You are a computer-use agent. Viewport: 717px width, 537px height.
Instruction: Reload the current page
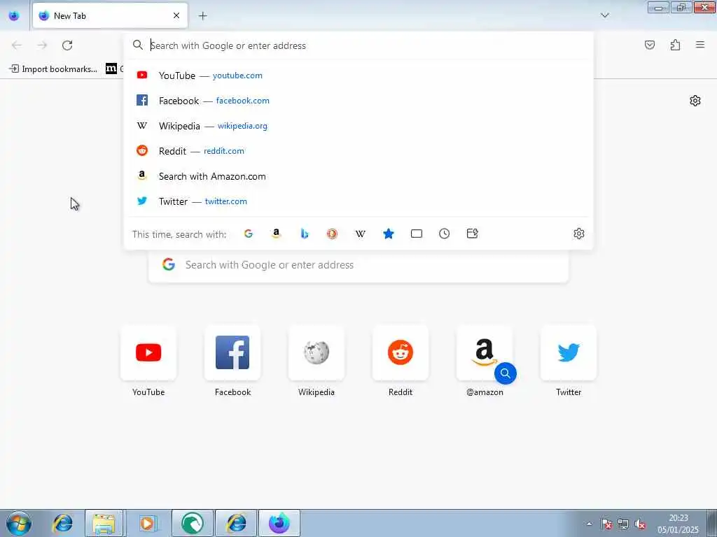(x=67, y=45)
